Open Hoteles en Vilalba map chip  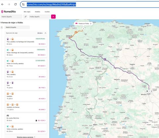point(83,24)
